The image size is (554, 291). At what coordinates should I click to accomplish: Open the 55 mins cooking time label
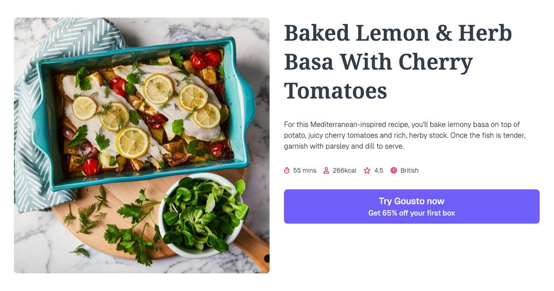click(305, 170)
